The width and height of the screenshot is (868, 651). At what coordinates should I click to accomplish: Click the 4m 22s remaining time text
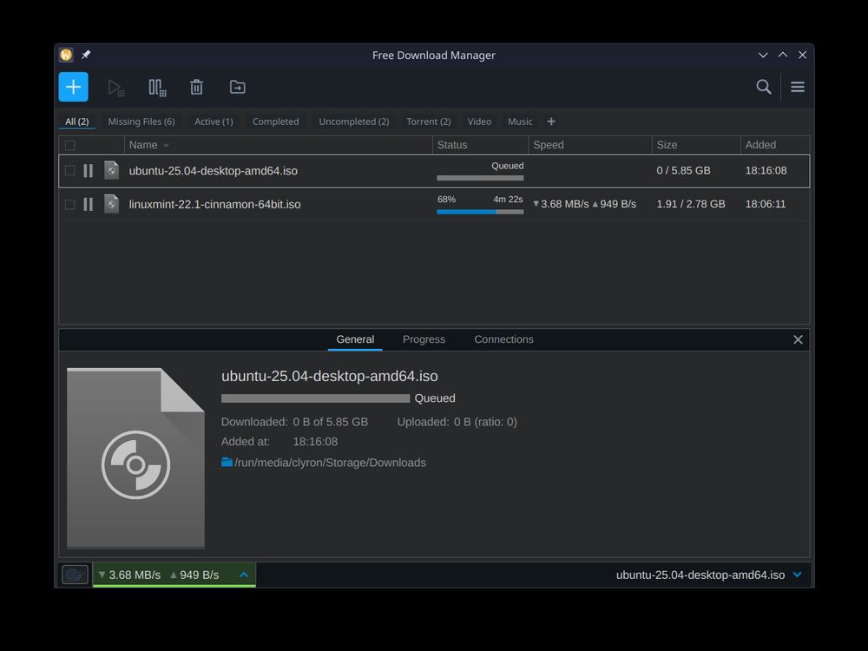508,200
